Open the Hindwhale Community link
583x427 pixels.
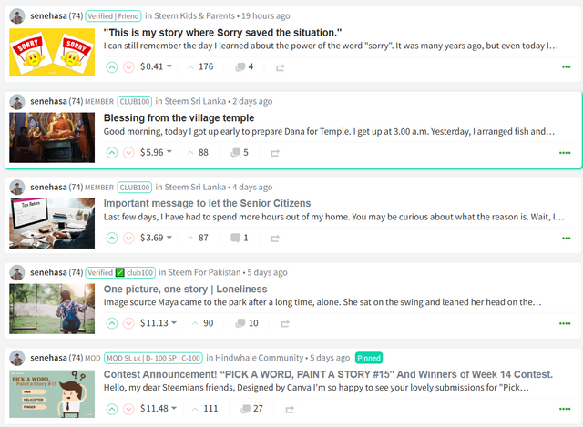point(259,358)
